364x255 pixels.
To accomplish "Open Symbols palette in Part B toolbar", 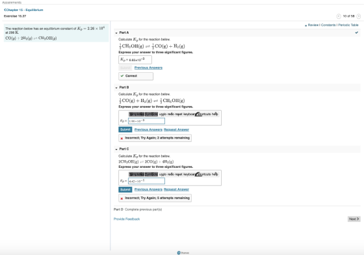I will (151, 114).
